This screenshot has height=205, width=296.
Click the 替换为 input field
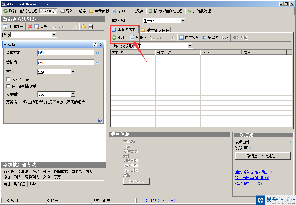click(66, 62)
